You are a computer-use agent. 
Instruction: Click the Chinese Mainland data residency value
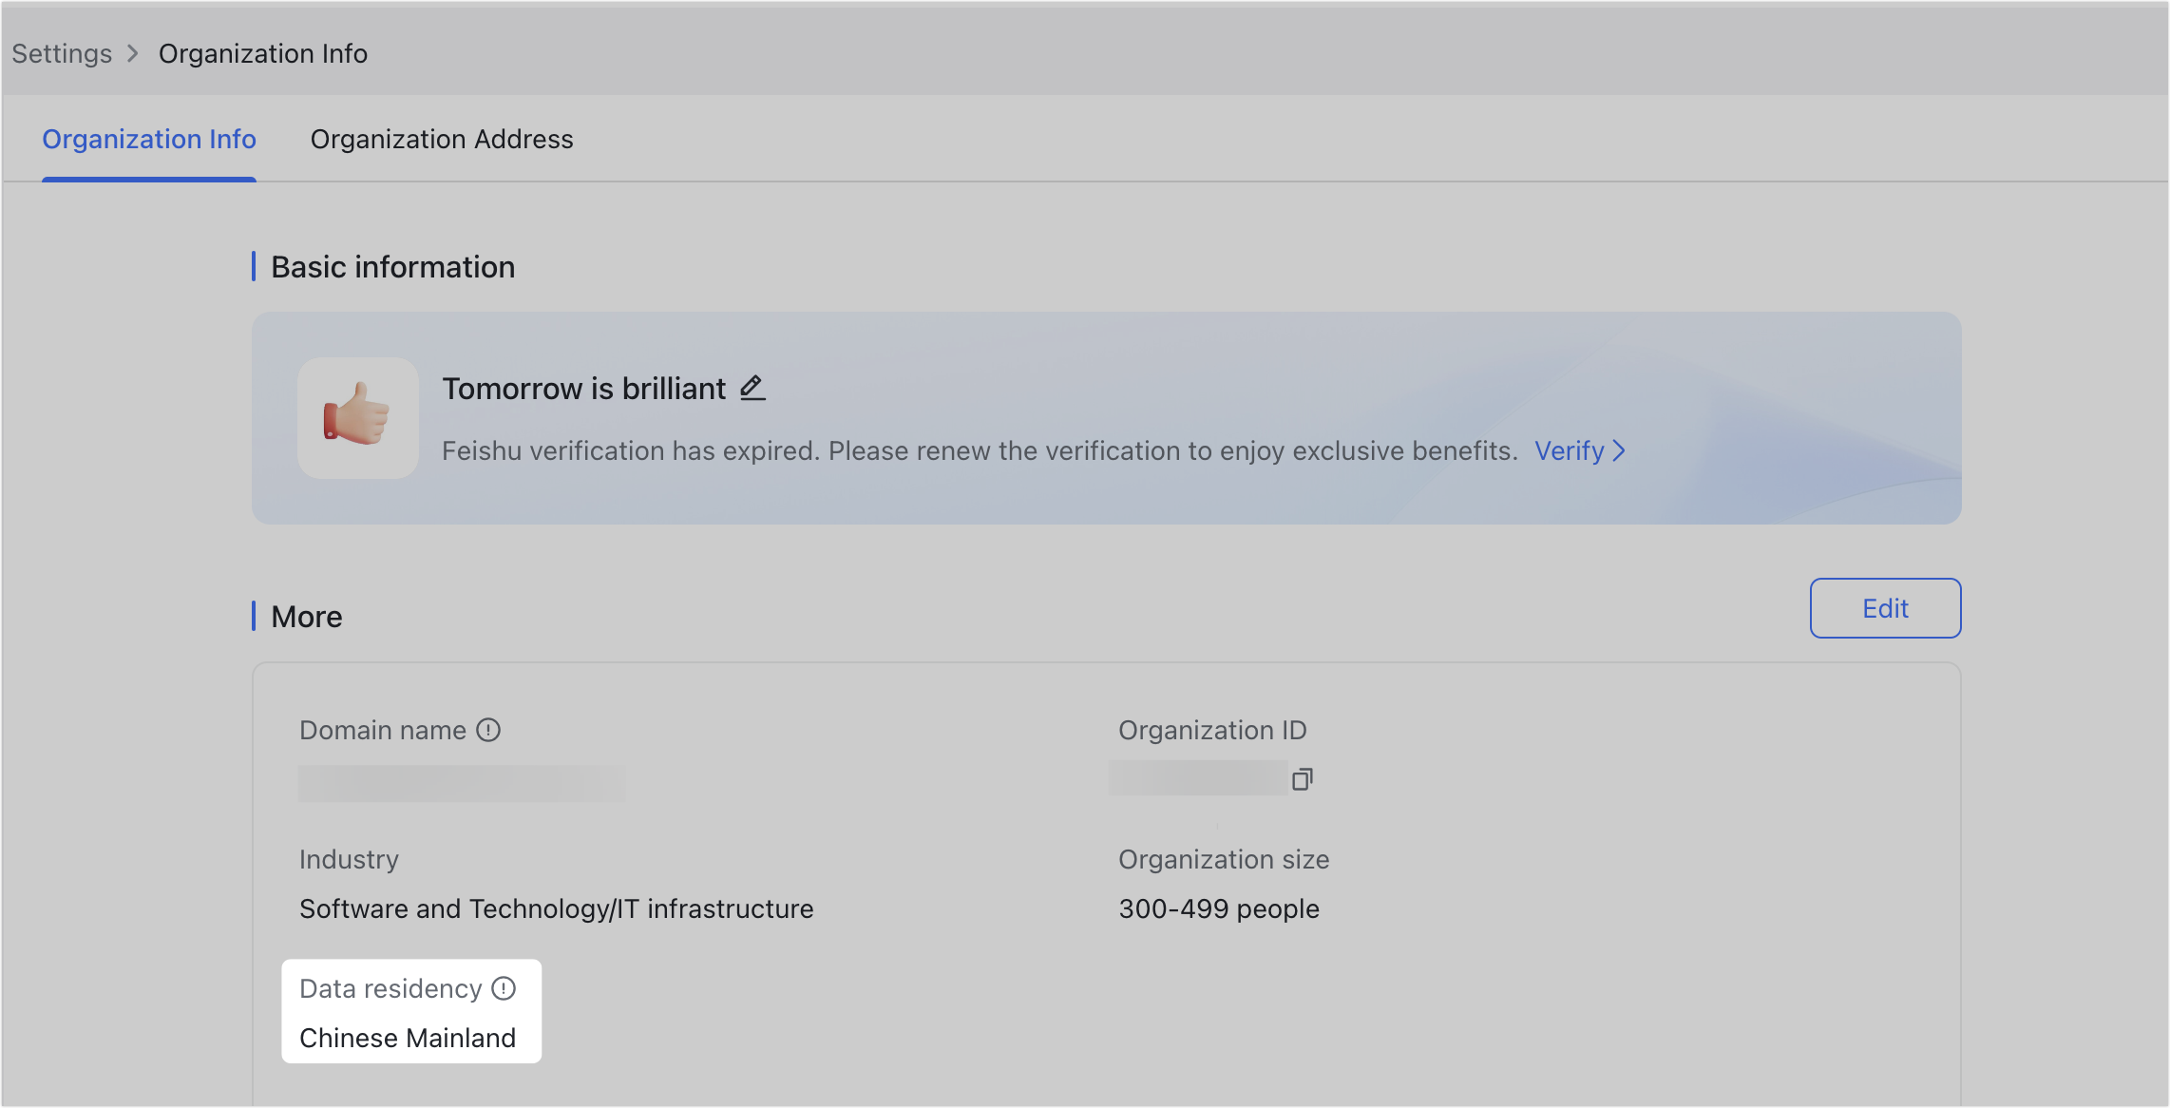(x=408, y=1038)
